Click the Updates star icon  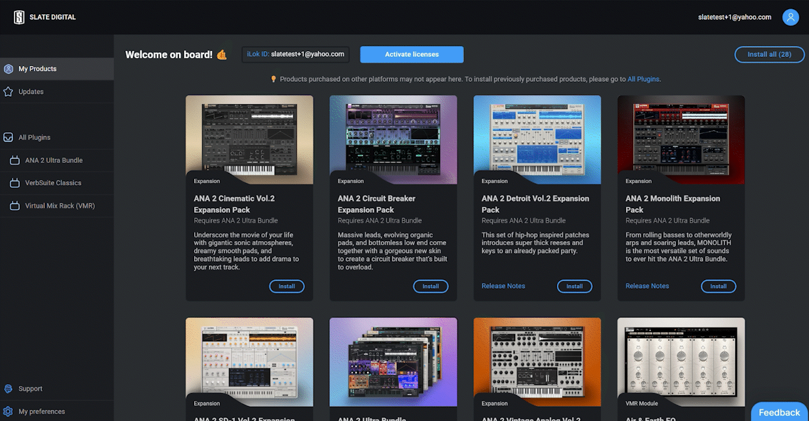(x=9, y=92)
